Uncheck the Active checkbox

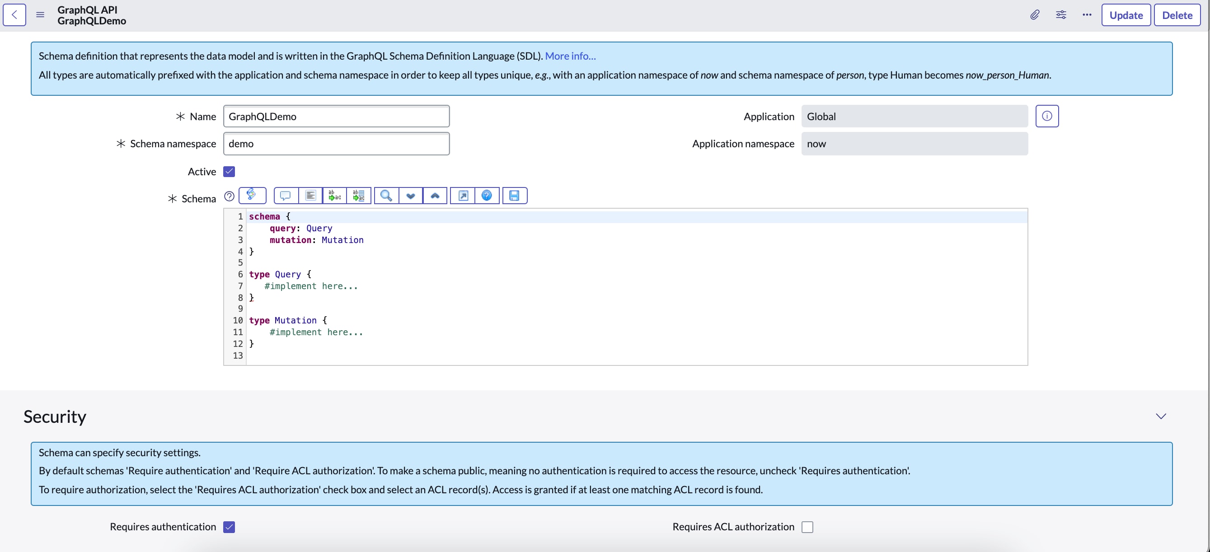point(229,172)
